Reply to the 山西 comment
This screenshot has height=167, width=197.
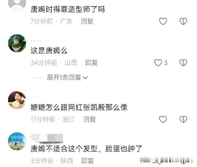pyautogui.click(x=91, y=63)
